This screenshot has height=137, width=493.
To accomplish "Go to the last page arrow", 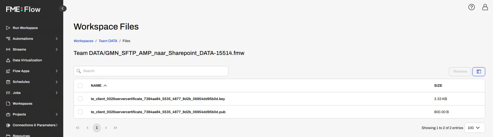I will tap(115, 128).
